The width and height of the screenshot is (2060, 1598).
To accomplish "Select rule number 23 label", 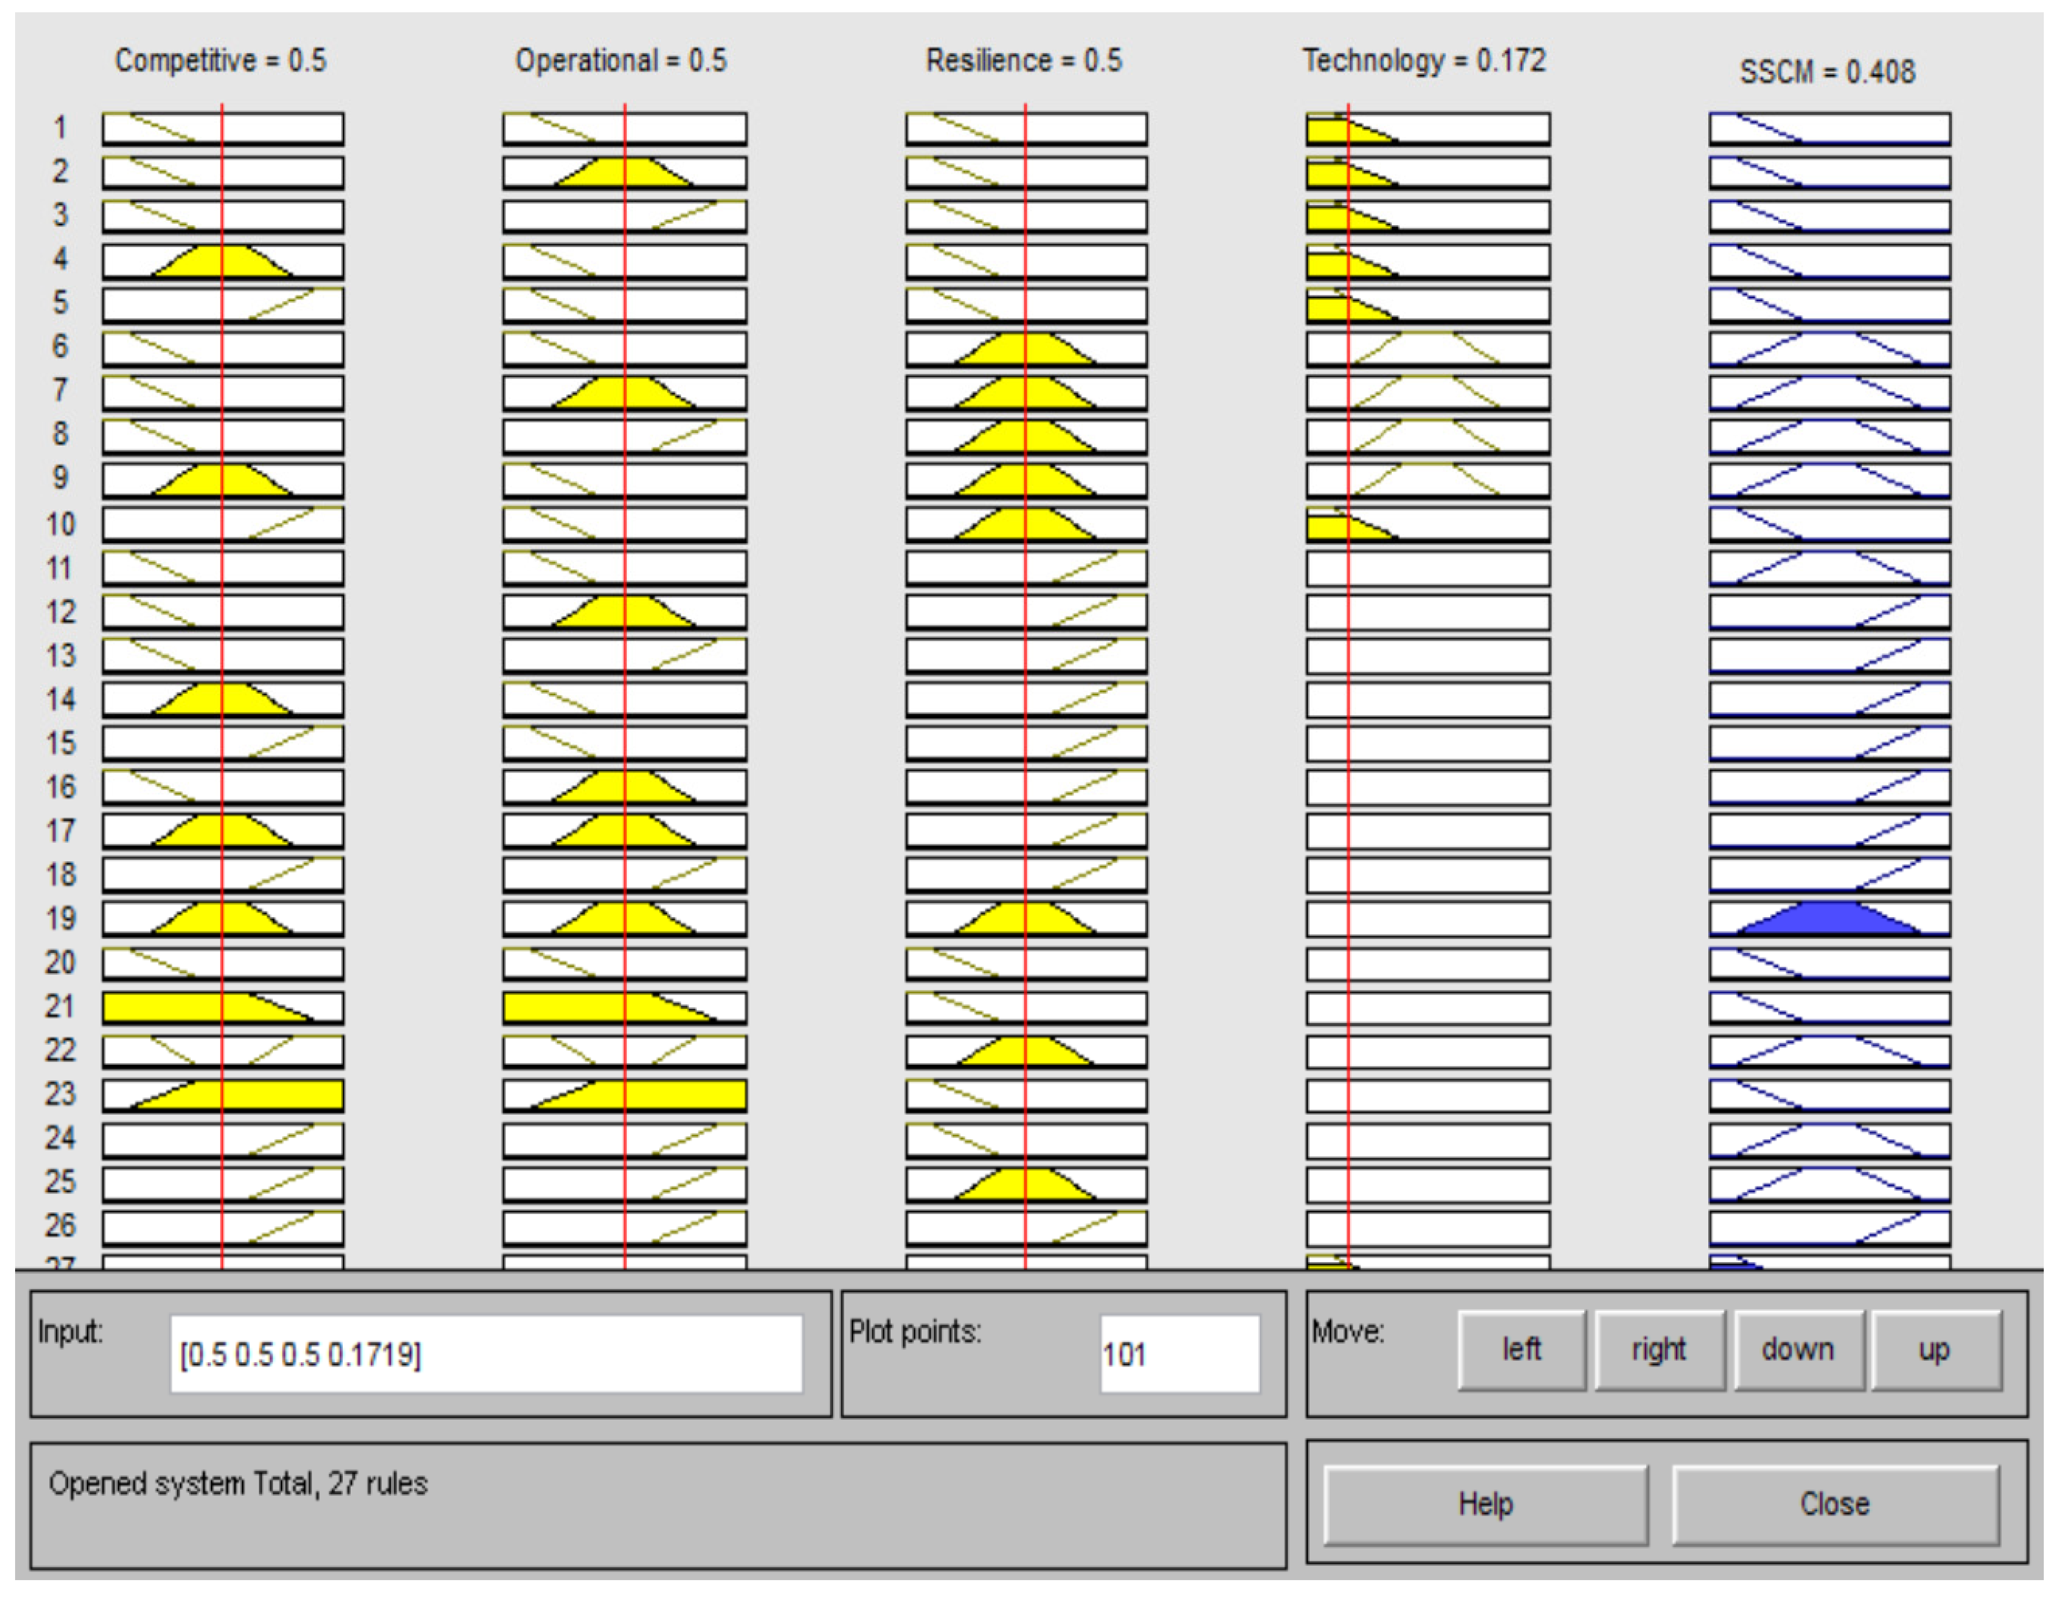I will [x=60, y=1094].
